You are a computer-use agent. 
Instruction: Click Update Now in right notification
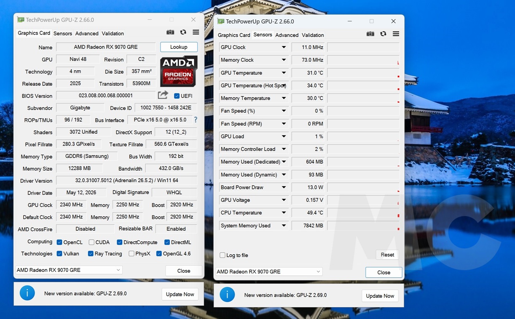380,296
